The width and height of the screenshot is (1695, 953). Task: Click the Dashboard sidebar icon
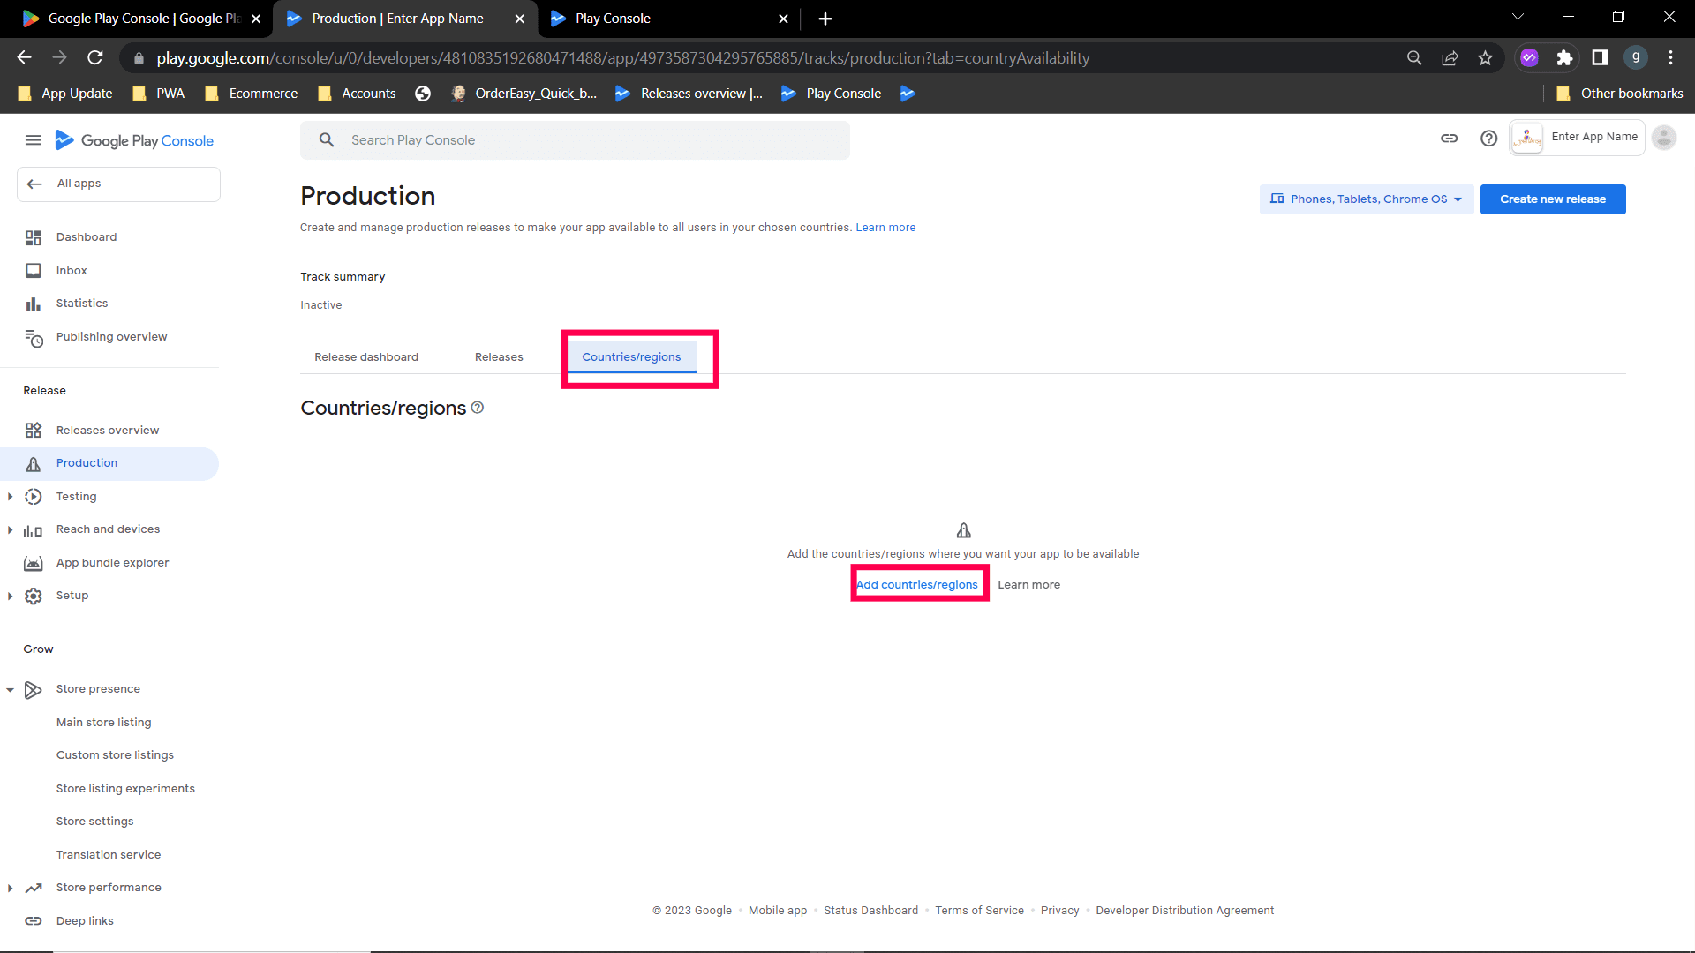tap(34, 237)
